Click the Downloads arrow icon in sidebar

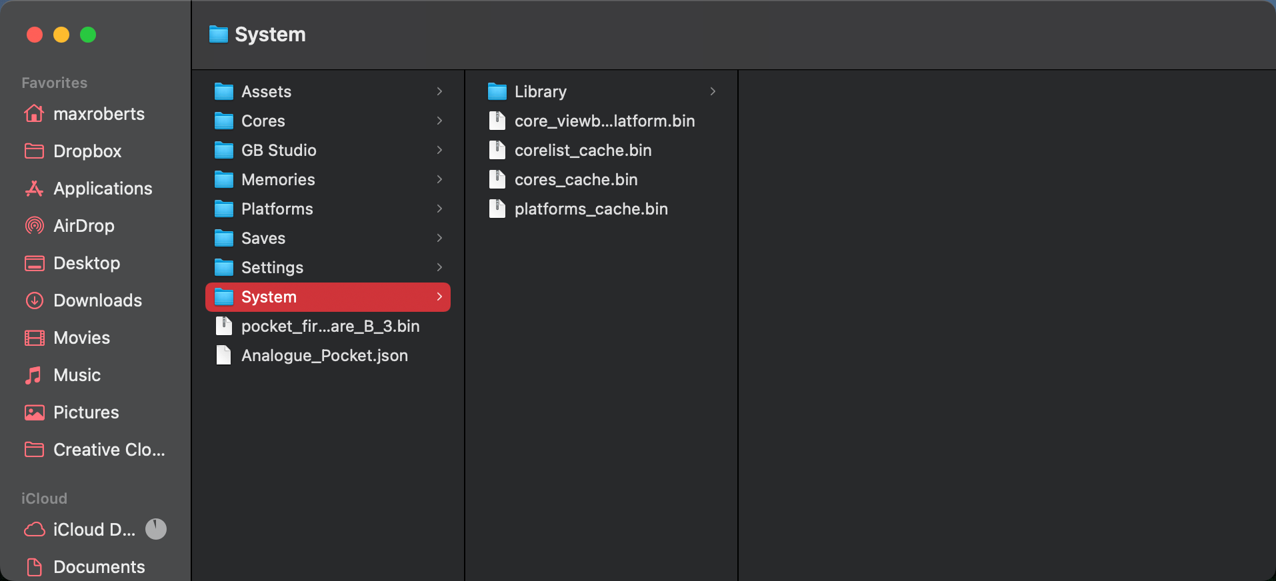point(34,300)
